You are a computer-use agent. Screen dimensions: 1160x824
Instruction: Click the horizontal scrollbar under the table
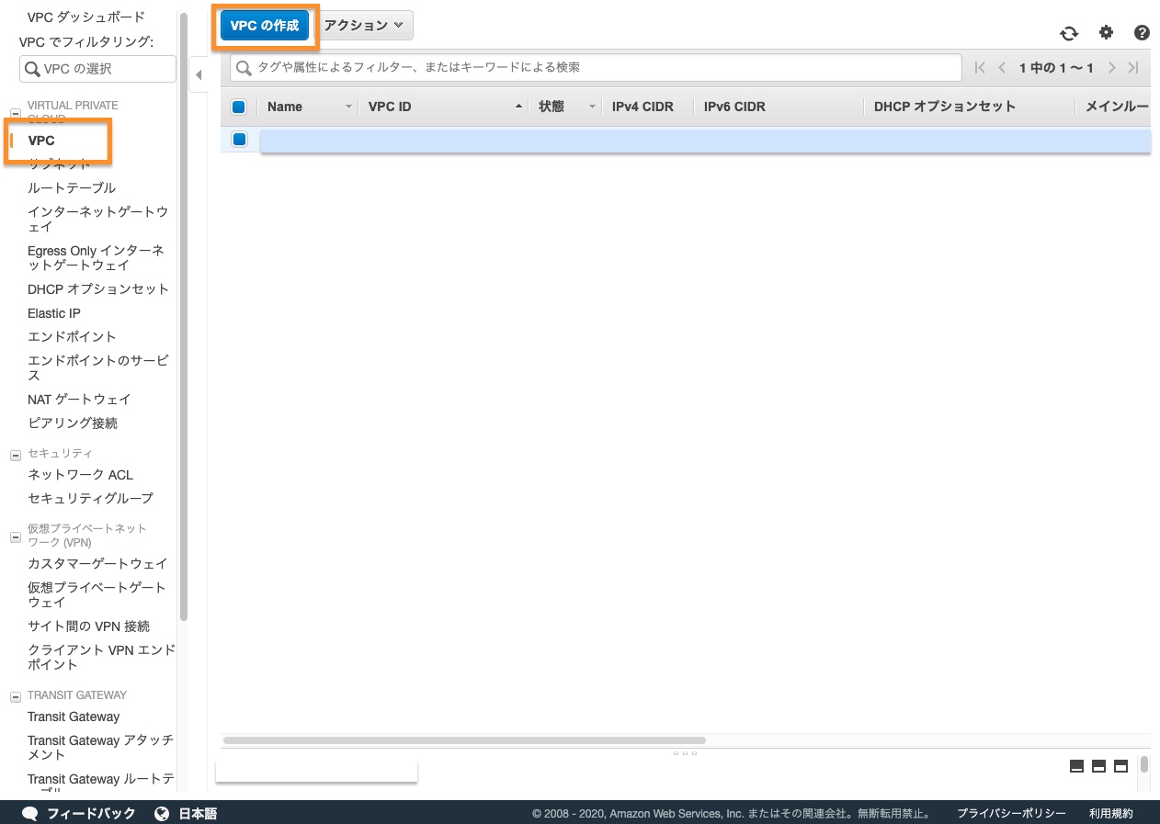point(464,739)
